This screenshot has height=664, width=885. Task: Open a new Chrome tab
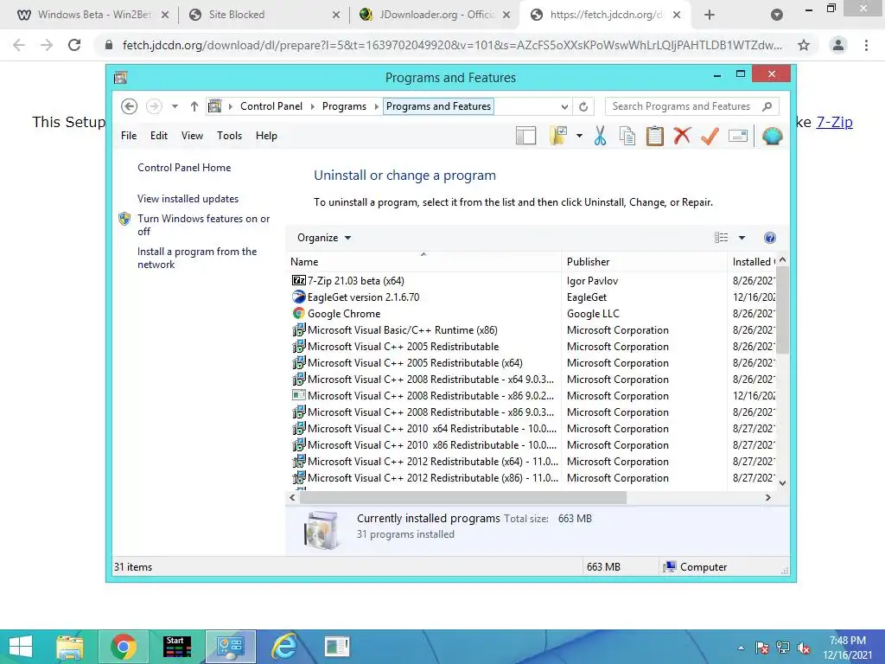pos(710,15)
